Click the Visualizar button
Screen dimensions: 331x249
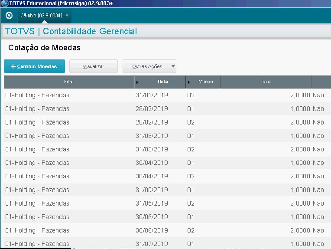coord(94,66)
